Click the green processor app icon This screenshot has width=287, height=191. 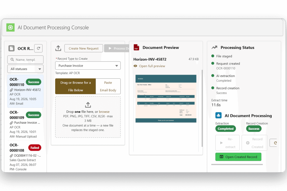tap(10, 27)
